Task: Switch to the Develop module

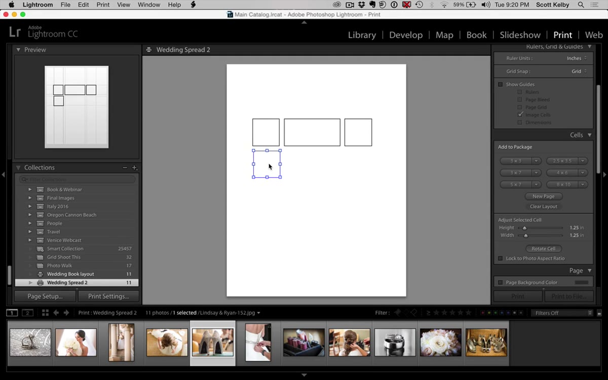Action: [406, 35]
